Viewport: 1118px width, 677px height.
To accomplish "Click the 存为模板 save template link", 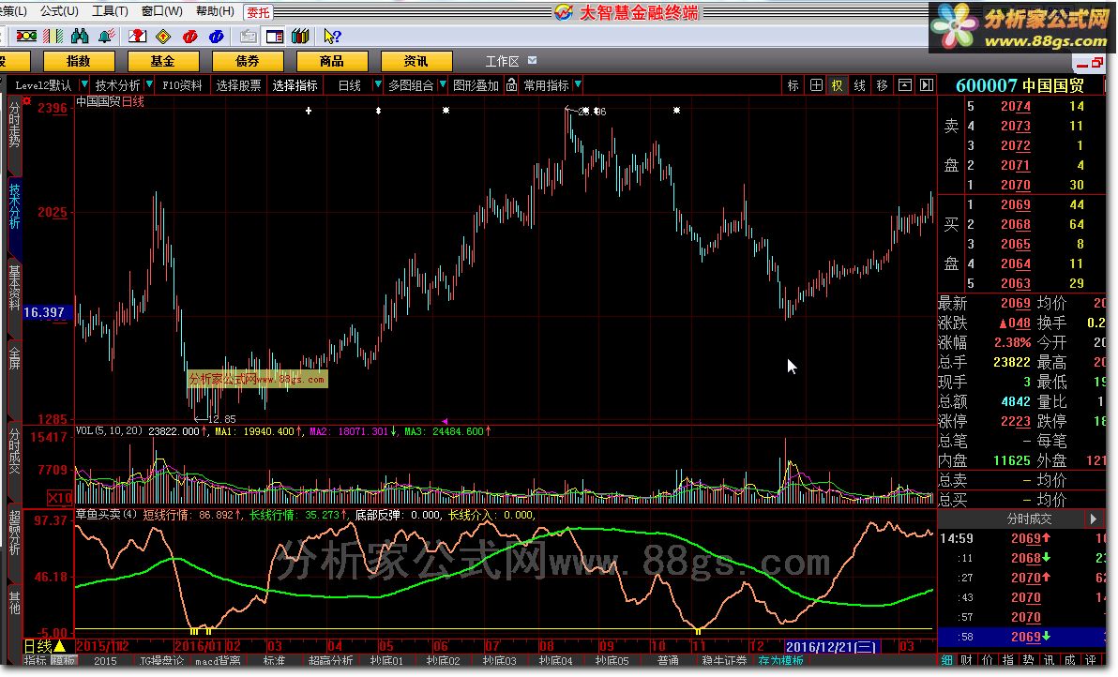I will coord(780,661).
